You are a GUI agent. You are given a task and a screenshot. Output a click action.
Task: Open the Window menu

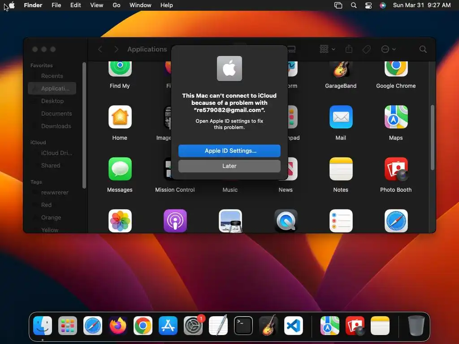pyautogui.click(x=140, y=5)
